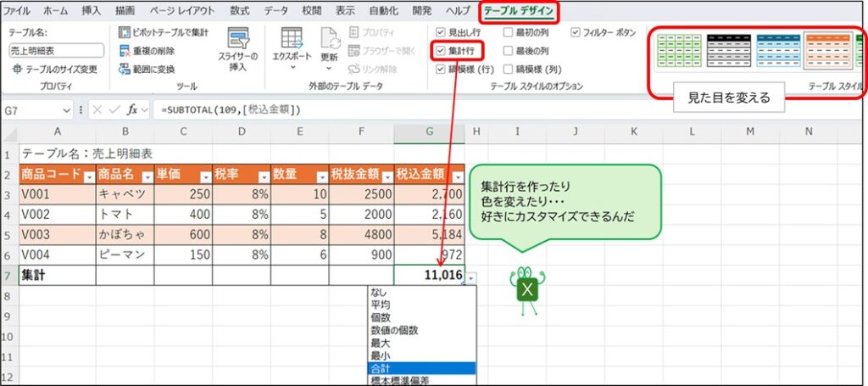Apply the blue table style thumbnail
Image resolution: width=868 pixels, height=386 pixels.
coord(779,50)
